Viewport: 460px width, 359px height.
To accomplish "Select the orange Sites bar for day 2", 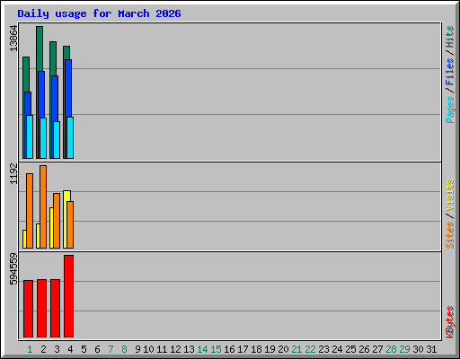I will click(43, 206).
